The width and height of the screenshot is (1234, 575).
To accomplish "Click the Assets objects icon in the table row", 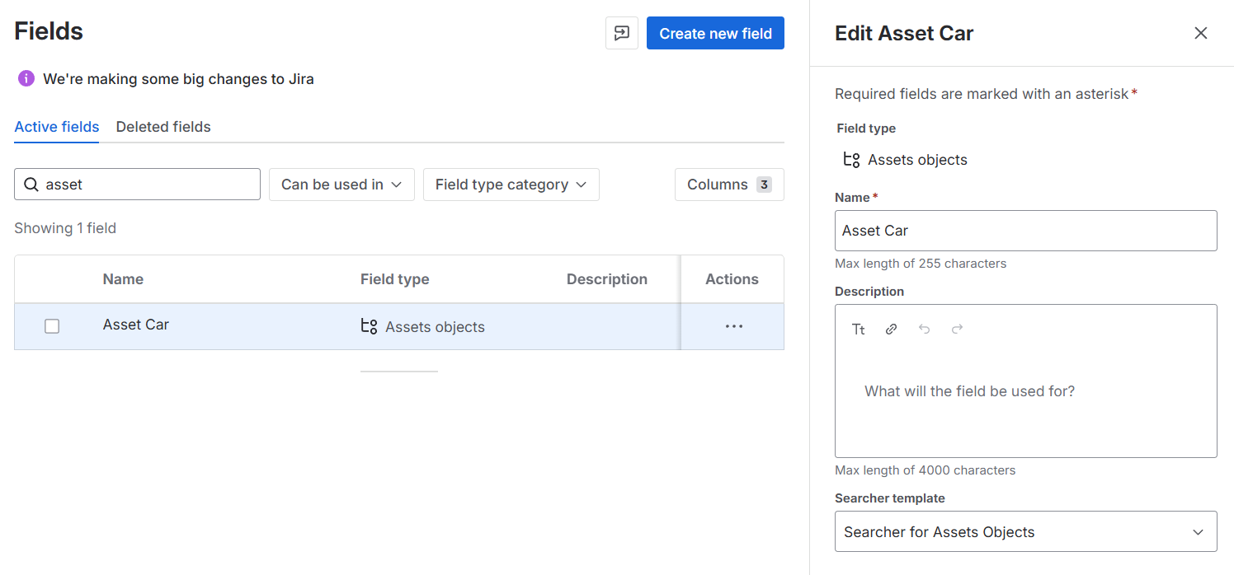I will click(369, 326).
